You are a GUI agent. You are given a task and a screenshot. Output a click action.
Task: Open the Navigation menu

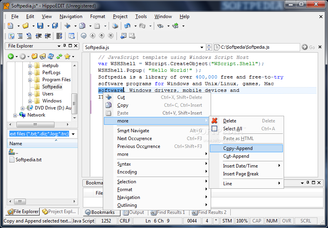click(71, 16)
